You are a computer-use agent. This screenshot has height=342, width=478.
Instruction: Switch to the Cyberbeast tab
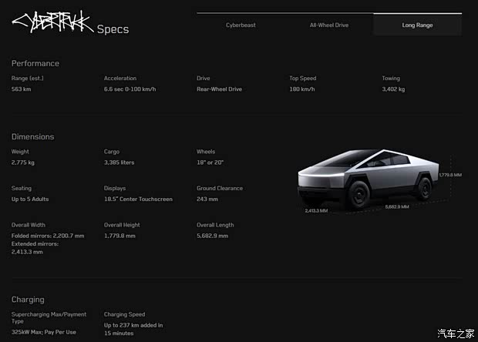241,25
